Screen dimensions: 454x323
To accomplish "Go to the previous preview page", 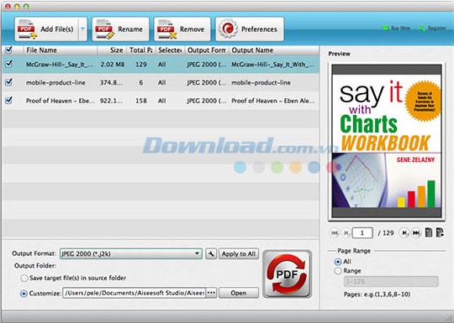I will pos(346,233).
